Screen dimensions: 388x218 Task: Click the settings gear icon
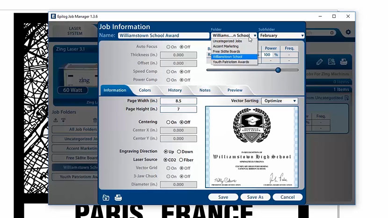[348, 32]
